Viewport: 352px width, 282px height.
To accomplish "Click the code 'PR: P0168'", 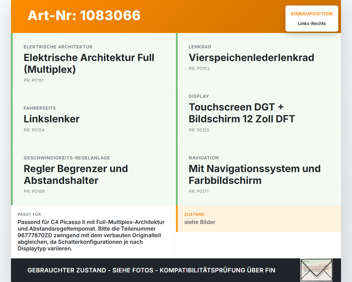I will coord(34,191).
